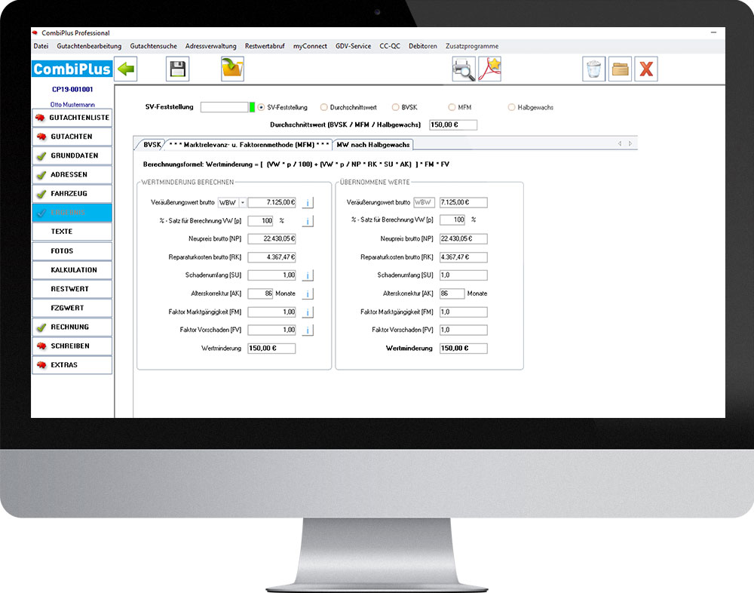Click the red X icon in toolbar
The image size is (754, 593).
coord(645,69)
